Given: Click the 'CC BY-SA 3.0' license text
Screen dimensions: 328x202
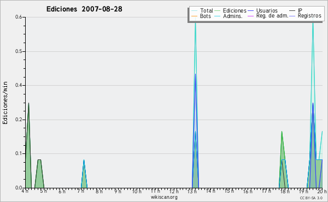Looking at the screenshot, I should tap(311, 198).
